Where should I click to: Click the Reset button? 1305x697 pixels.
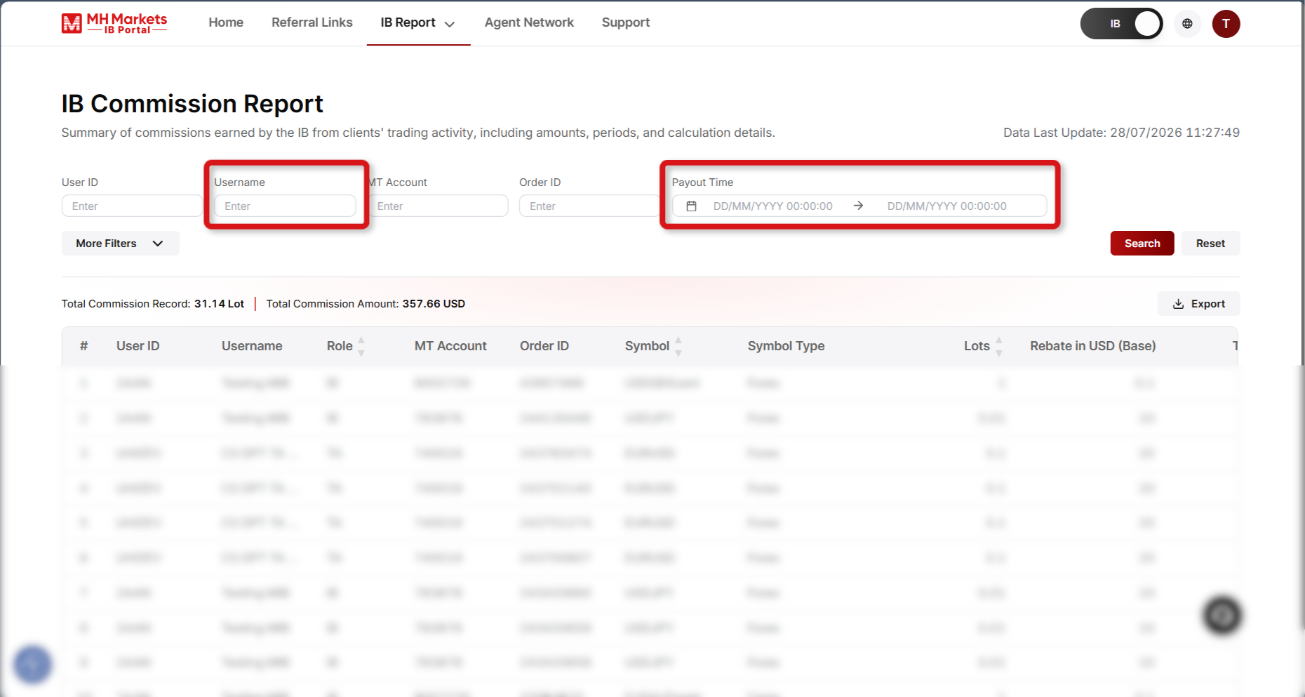point(1210,244)
